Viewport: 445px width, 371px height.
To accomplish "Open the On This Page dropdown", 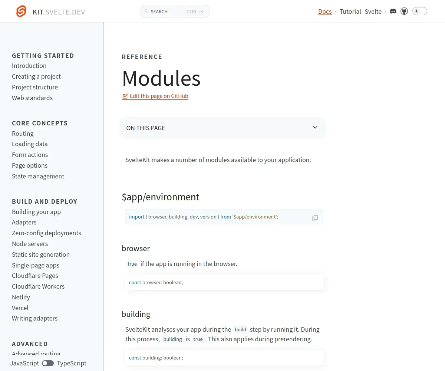I will coord(222,128).
